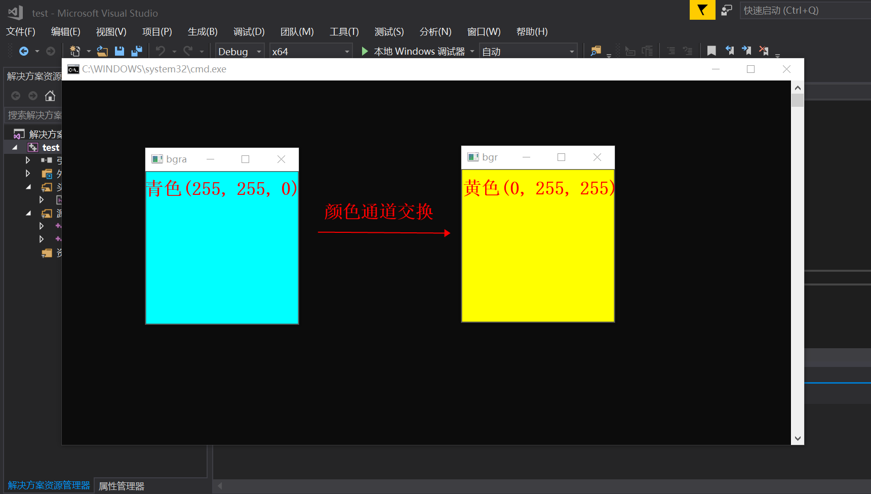This screenshot has height=494, width=871.
Task: Select the test project in Solution Explorer
Action: point(51,147)
